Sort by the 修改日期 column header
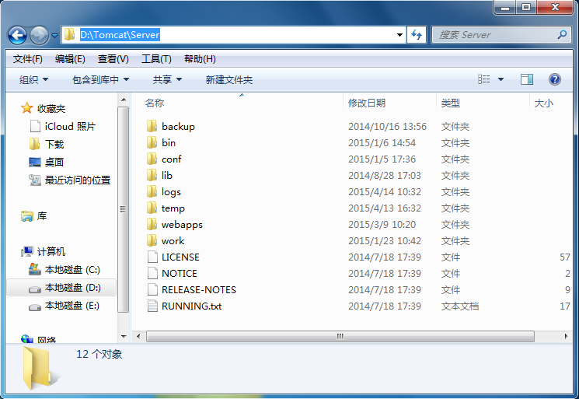Screen dimensions: 579x399 pyautogui.click(x=367, y=103)
